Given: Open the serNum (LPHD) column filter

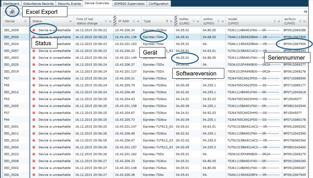Looking at the screenshot, I should click(x=300, y=21).
